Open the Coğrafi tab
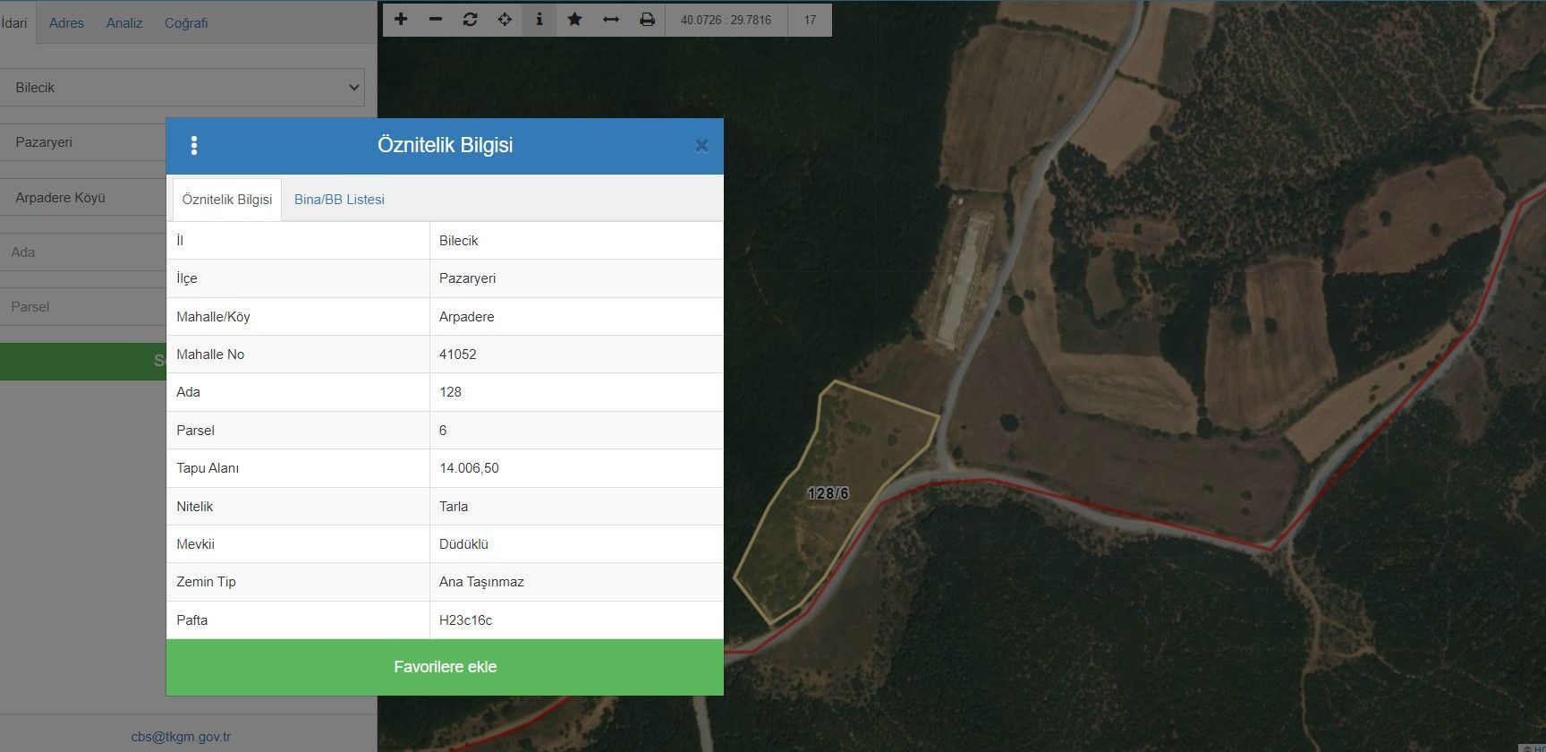The height and width of the screenshot is (752, 1546). tap(186, 23)
